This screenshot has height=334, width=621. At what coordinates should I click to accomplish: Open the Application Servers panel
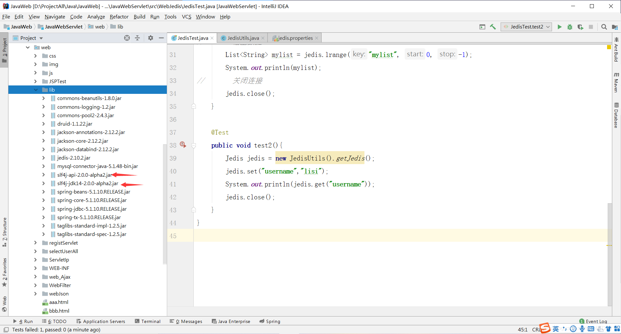click(x=101, y=321)
